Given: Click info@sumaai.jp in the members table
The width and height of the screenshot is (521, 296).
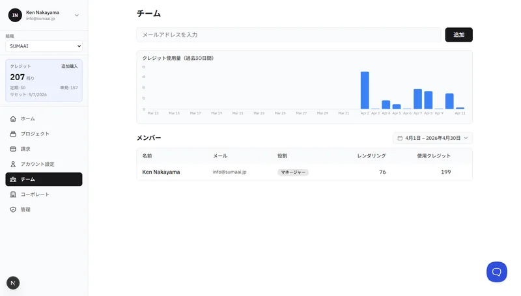Looking at the screenshot, I should click(230, 172).
